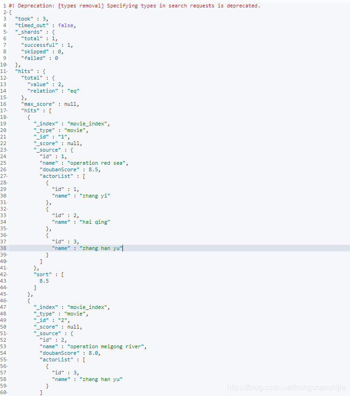The width and height of the screenshot is (350, 396).
Task: Click the "relation" : "eq" line
Action: point(53,91)
